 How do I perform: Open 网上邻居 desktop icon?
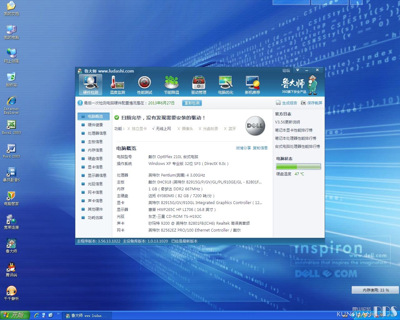point(11,56)
